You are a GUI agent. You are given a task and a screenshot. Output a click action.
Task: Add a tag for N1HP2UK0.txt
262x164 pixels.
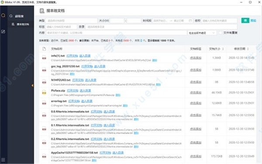coord(196,82)
